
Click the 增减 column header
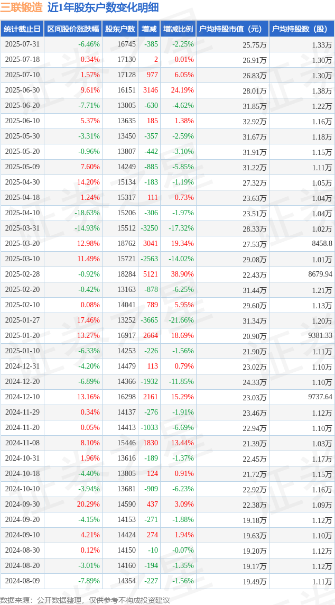pyautogui.click(x=149, y=29)
